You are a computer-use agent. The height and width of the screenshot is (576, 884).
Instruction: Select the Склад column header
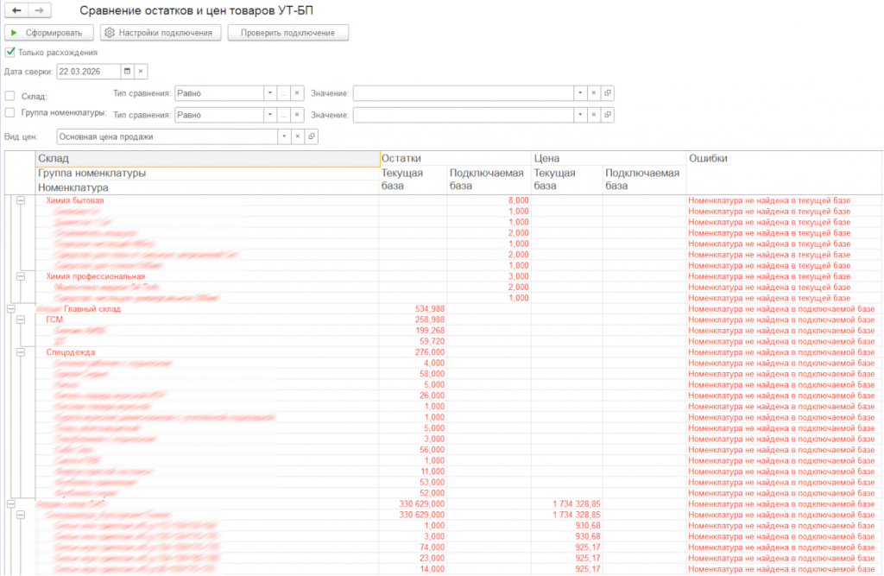[207, 159]
